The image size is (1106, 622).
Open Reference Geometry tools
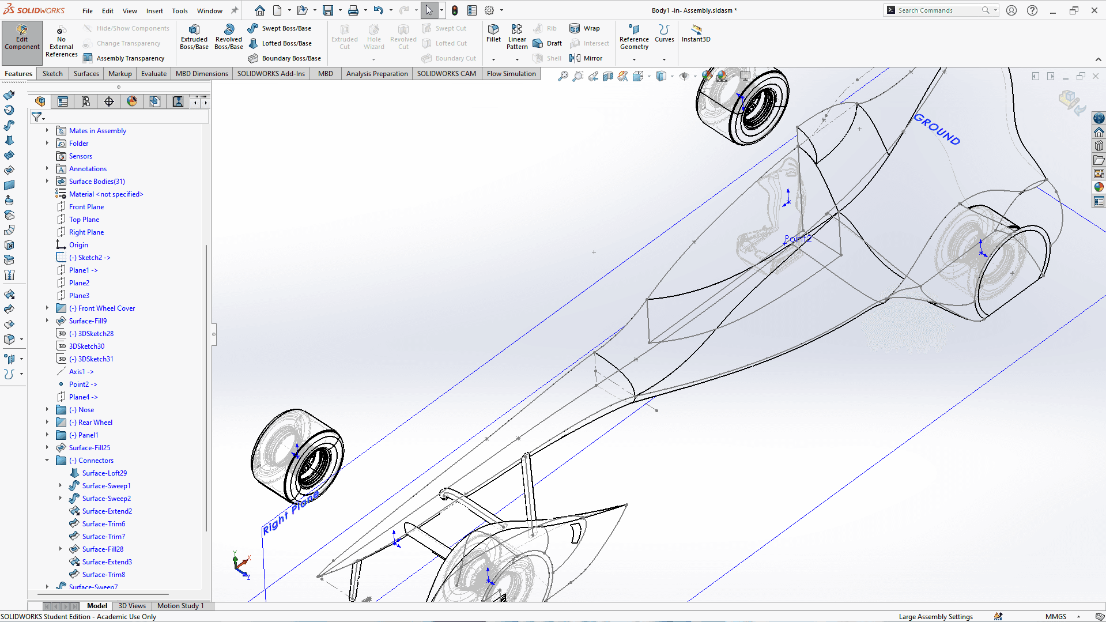(x=634, y=37)
